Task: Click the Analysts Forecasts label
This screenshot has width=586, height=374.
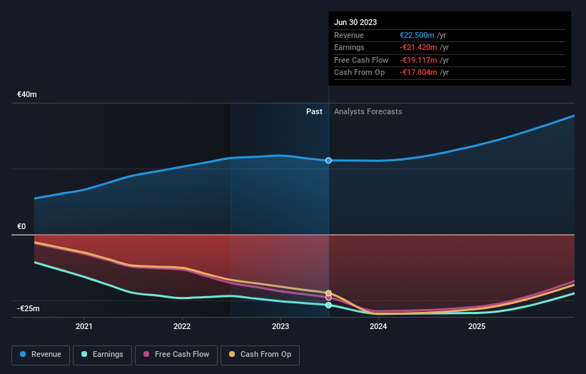Action: click(x=368, y=111)
